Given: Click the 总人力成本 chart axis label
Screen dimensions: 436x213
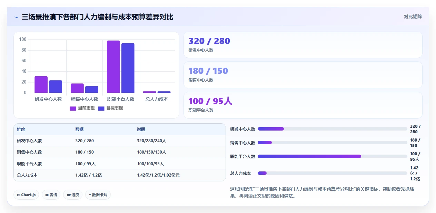Looking at the screenshot, I should tap(157, 99).
